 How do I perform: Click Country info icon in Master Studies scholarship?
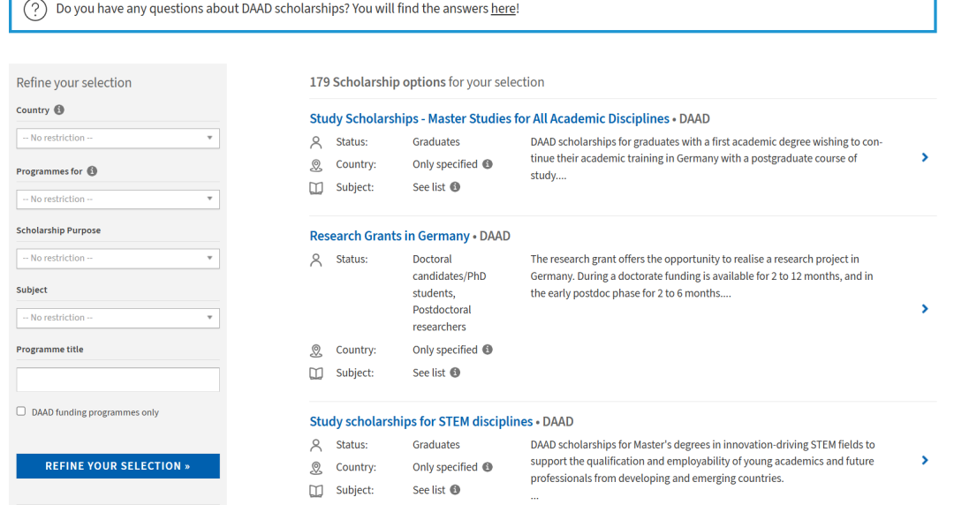(488, 164)
